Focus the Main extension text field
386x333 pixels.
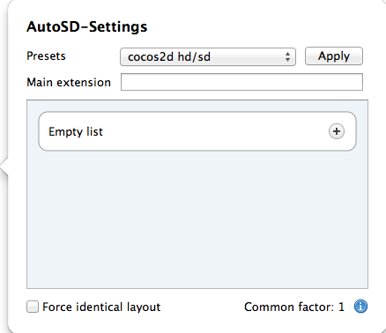click(241, 82)
